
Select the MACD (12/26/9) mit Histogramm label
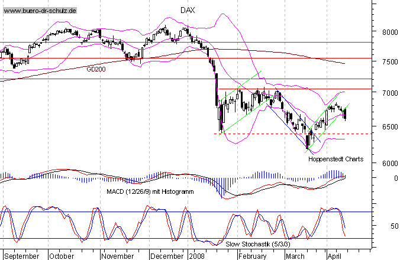pos(151,191)
